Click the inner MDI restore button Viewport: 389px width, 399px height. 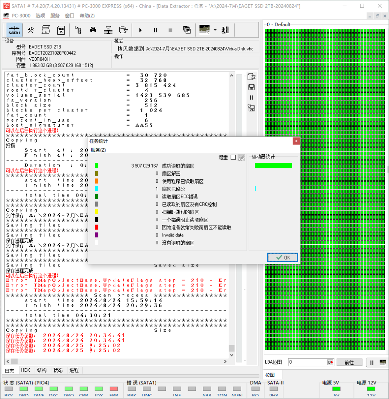pyautogui.click(x=377, y=16)
